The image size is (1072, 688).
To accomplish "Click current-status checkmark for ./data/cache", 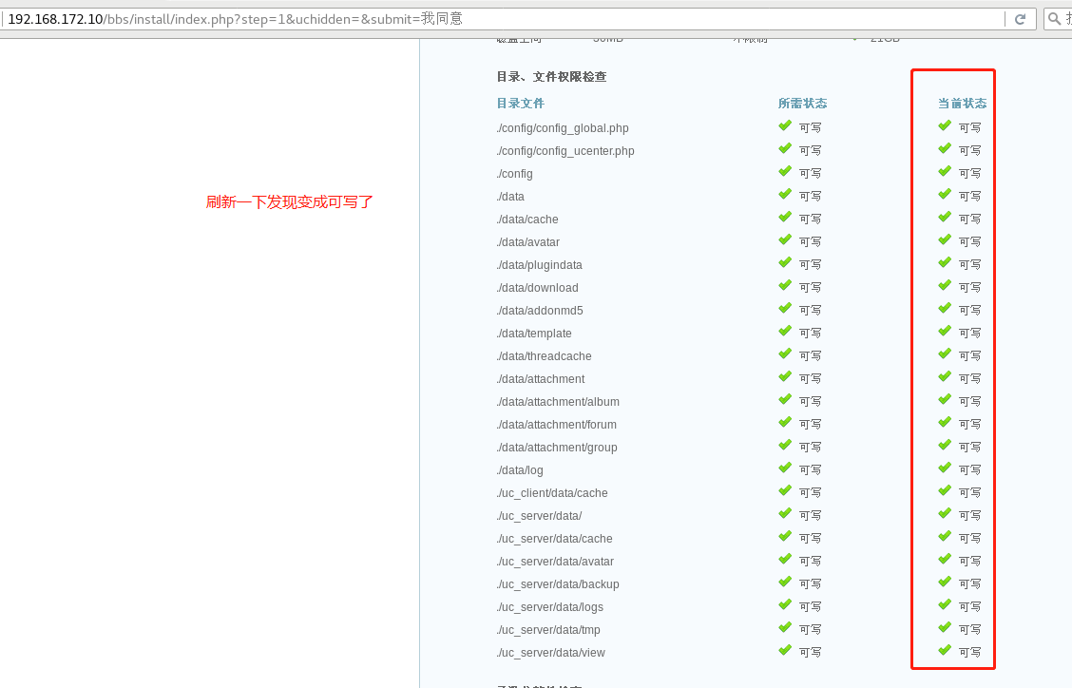I will [x=945, y=217].
